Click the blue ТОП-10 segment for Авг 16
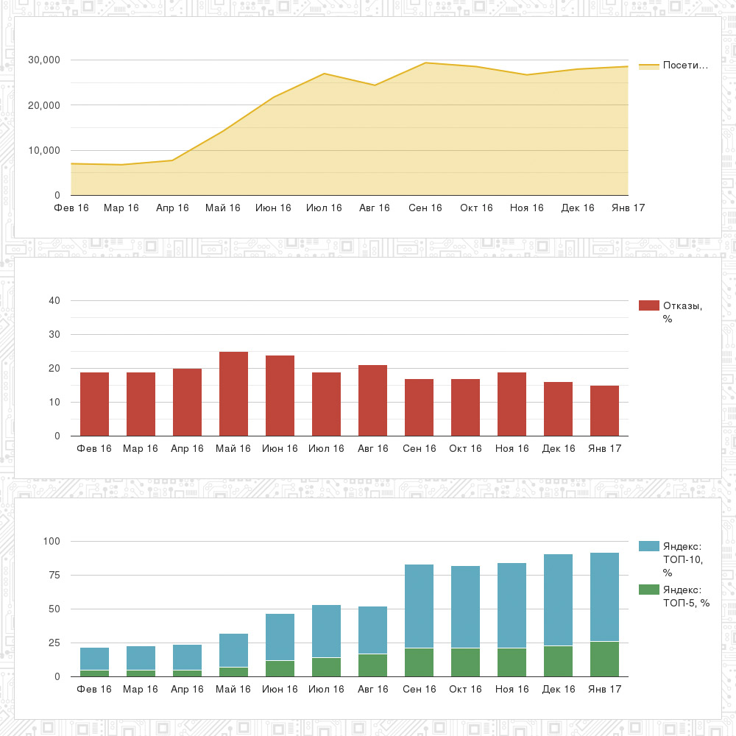The height and width of the screenshot is (736, 736). 372,630
